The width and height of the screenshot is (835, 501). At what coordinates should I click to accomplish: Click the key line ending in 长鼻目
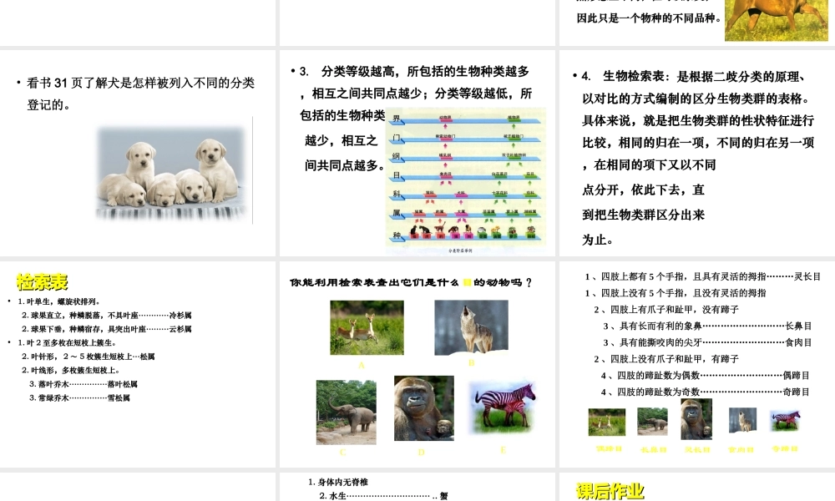coord(707,326)
